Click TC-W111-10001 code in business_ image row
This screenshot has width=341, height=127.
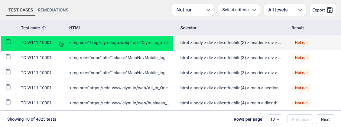click(36, 103)
